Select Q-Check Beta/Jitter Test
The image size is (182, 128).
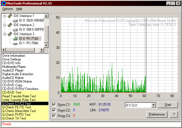25,111
